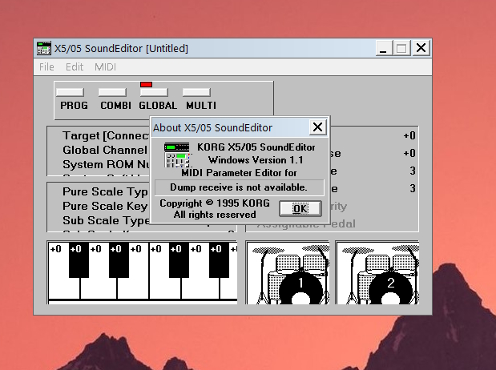This screenshot has width=496, height=370.
Task: Open the MIDI menu
Action: pyautogui.click(x=105, y=67)
